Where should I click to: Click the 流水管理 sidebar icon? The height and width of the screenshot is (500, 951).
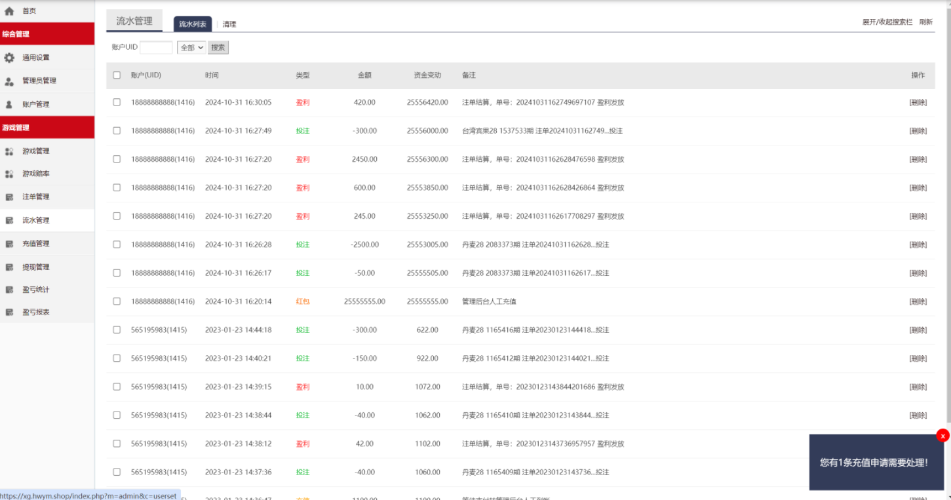pyautogui.click(x=9, y=221)
